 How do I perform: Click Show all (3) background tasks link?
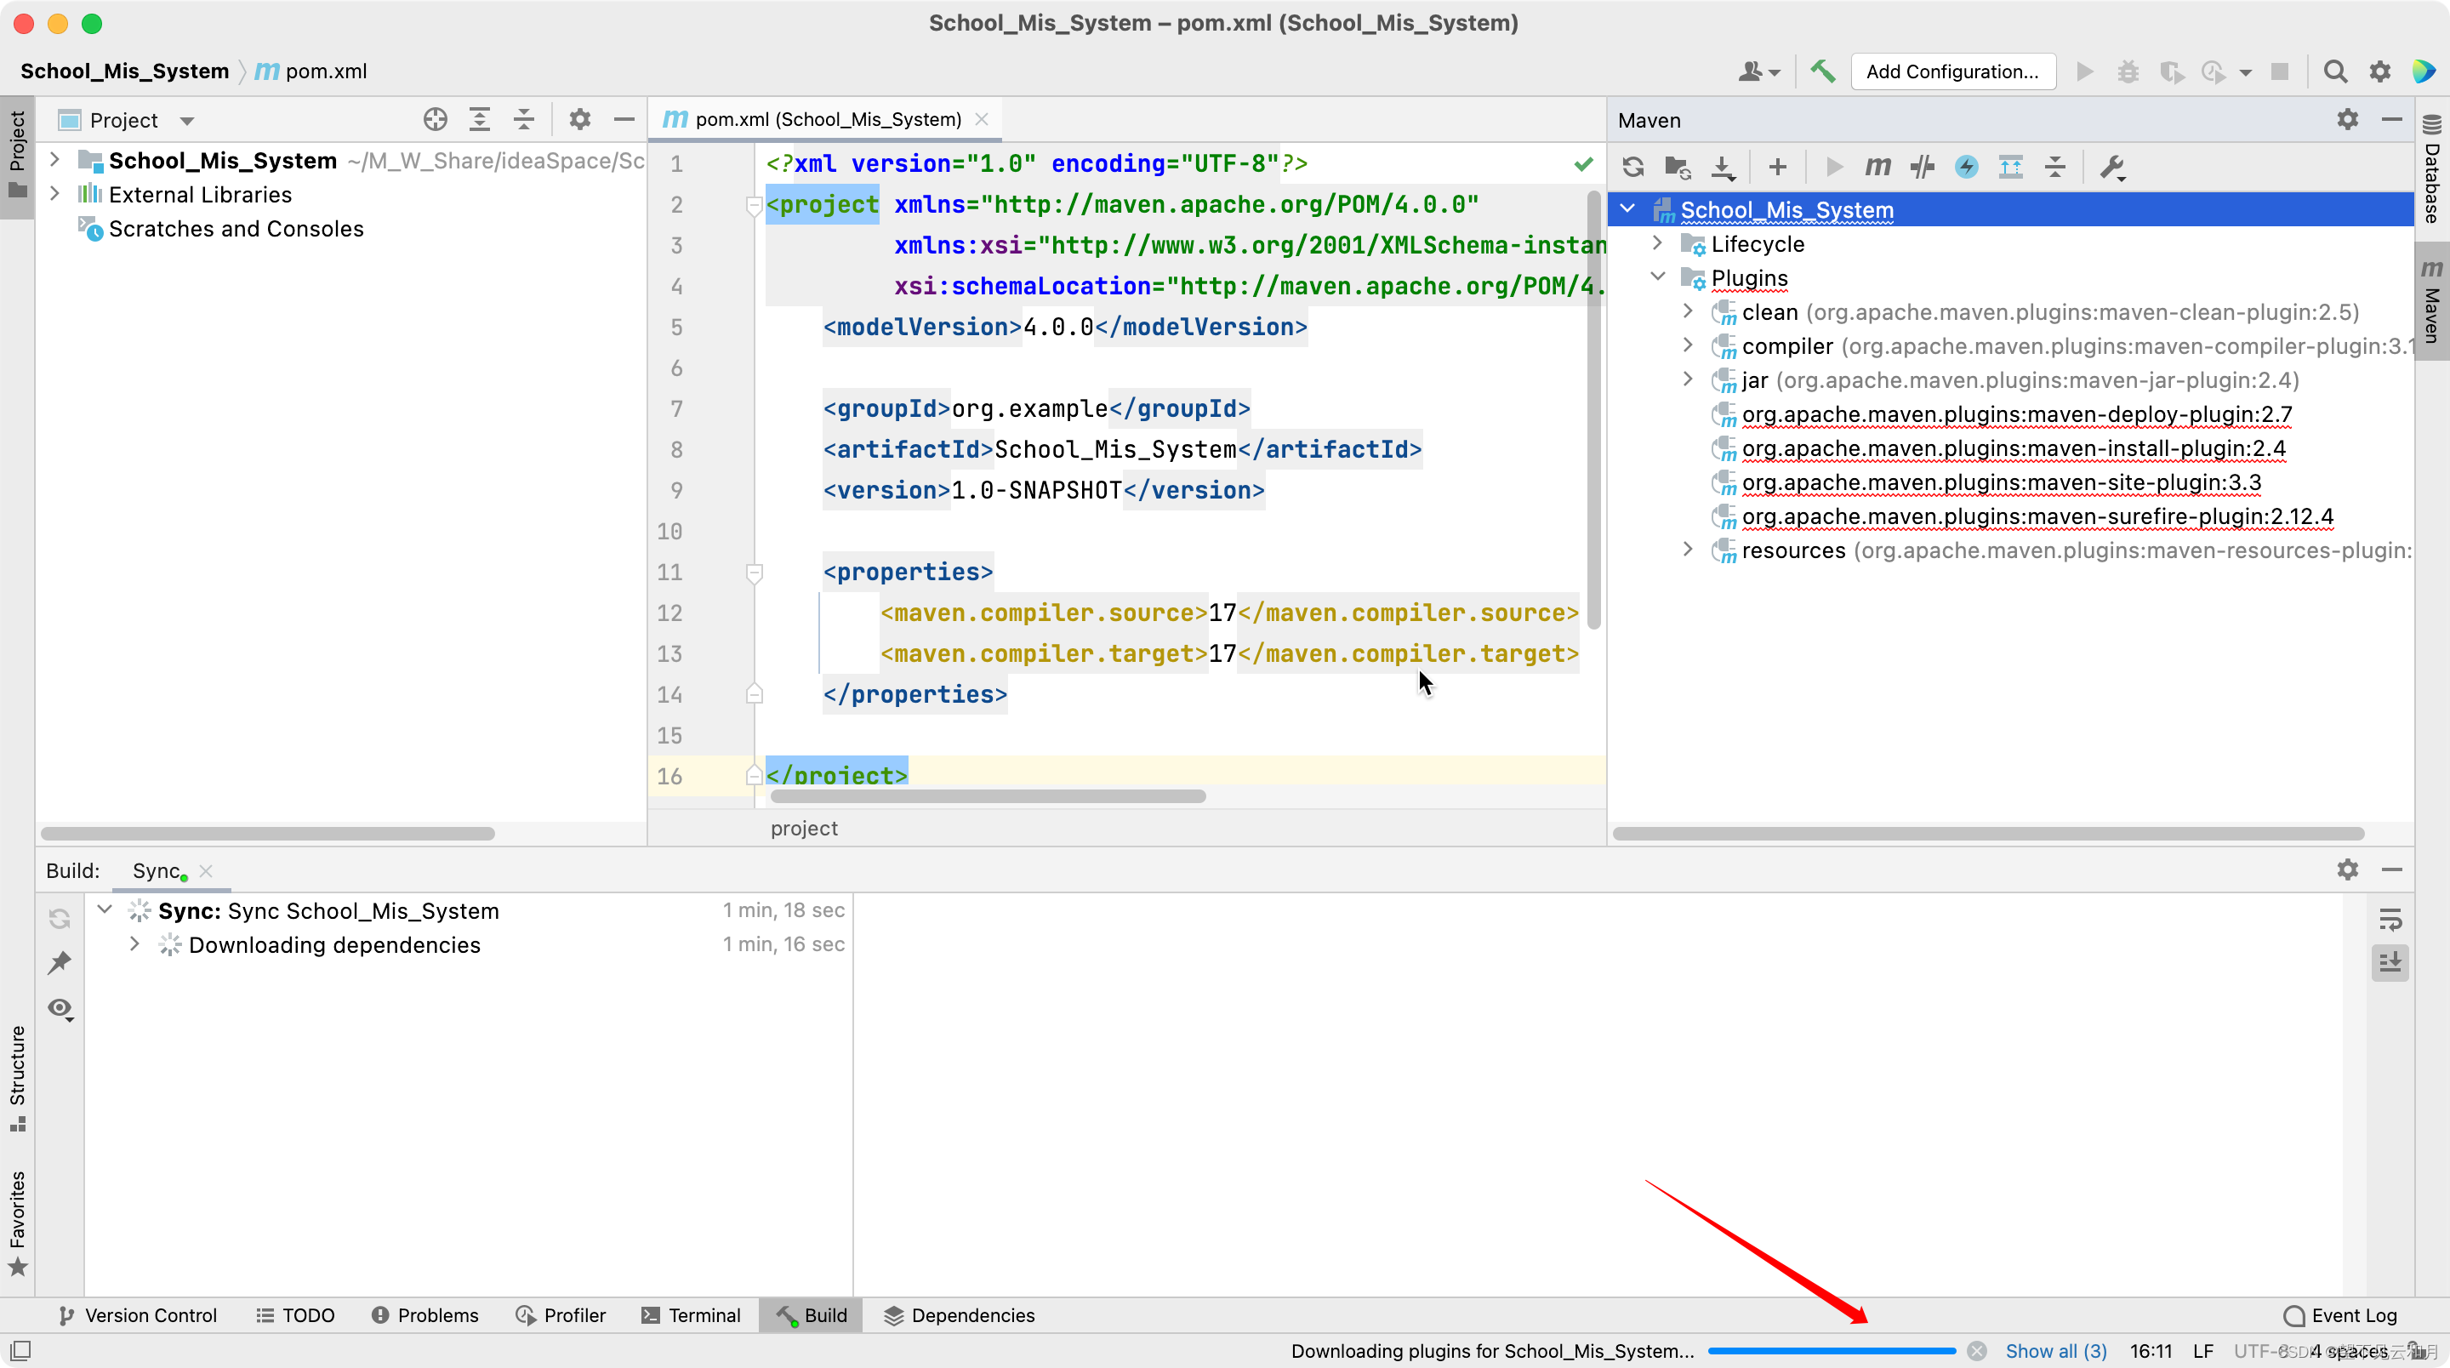click(2056, 1351)
